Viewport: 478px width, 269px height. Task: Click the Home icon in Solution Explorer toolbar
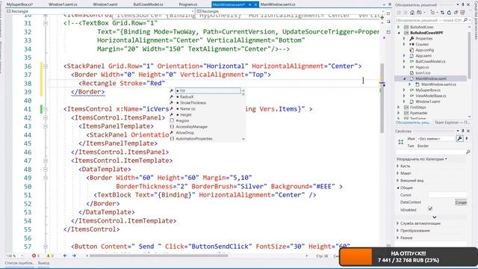coord(412,13)
